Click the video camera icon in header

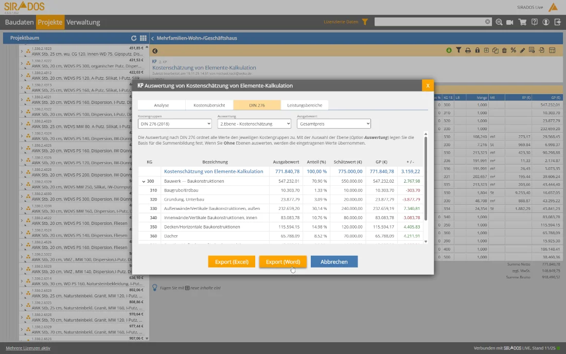coord(510,22)
